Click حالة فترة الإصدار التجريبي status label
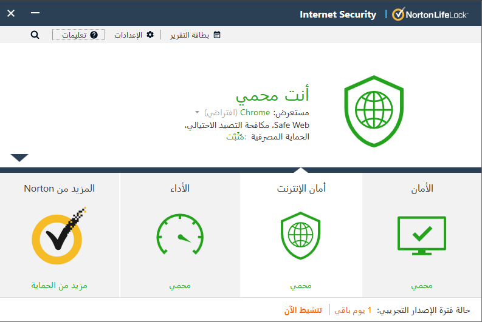Image resolution: width=482 pixels, height=322 pixels. click(x=424, y=310)
